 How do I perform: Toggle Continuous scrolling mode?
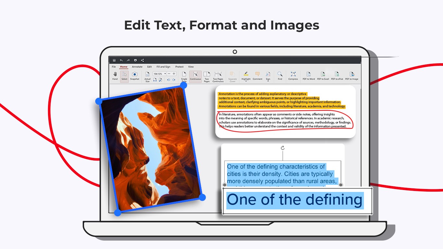pos(196,75)
